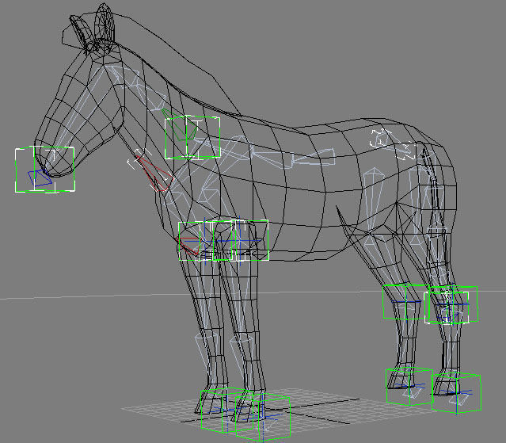Select the white pelvis helper brackets near the rump

coord(393,144)
